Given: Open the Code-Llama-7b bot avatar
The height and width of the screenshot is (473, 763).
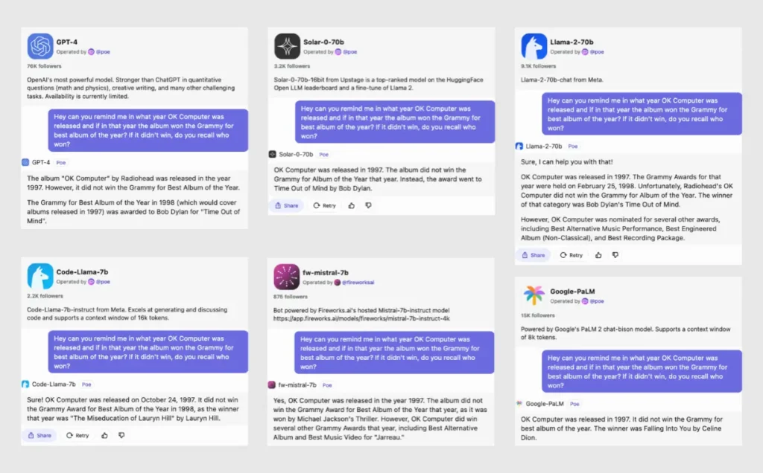Looking at the screenshot, I should point(40,277).
